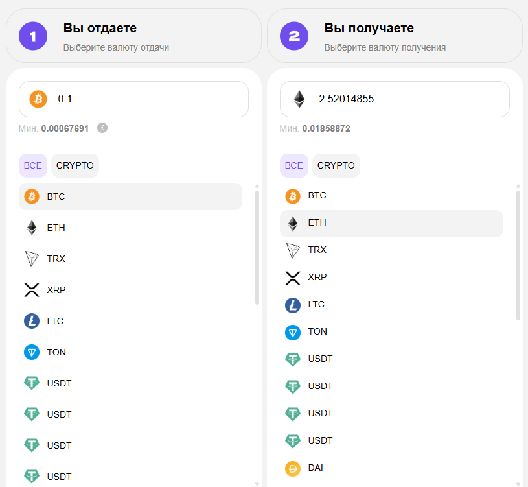
Task: Click the second USDT icon in the give list
Action: point(32,414)
